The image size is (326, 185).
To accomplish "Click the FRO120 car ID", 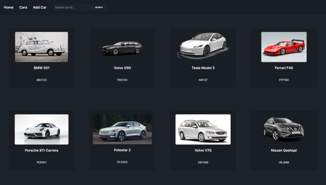I will 122,80.
